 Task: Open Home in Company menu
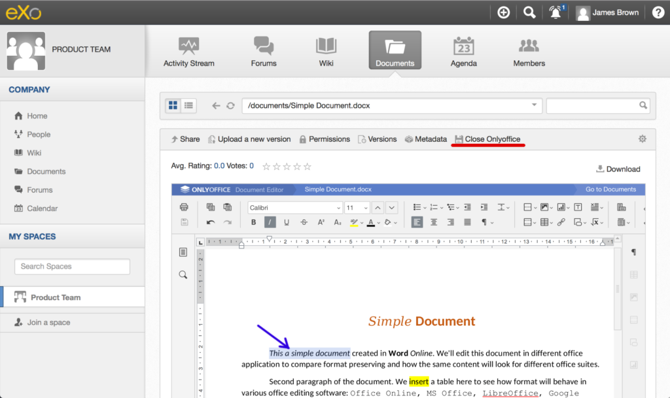(x=37, y=116)
